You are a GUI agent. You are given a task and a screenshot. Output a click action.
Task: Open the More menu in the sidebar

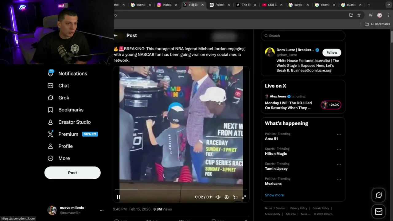(59, 158)
